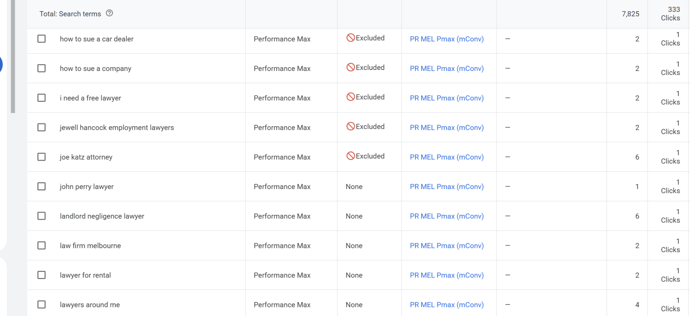Open PR MEL Pmax link in joe katz attorney row
Screen dimensions: 690x316
tap(447, 157)
